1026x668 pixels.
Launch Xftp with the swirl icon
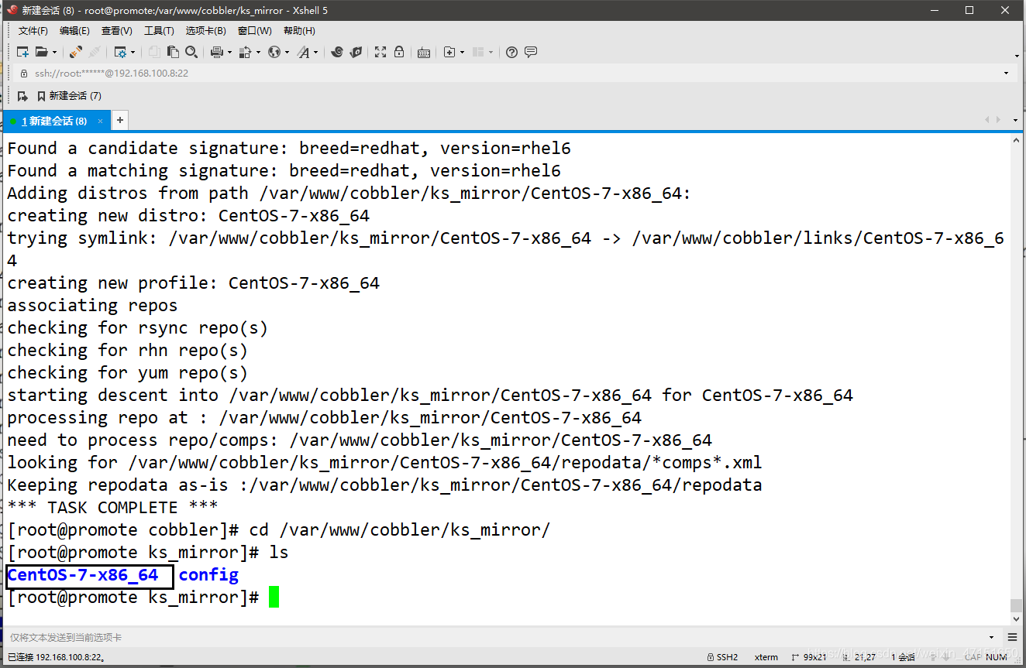click(336, 53)
